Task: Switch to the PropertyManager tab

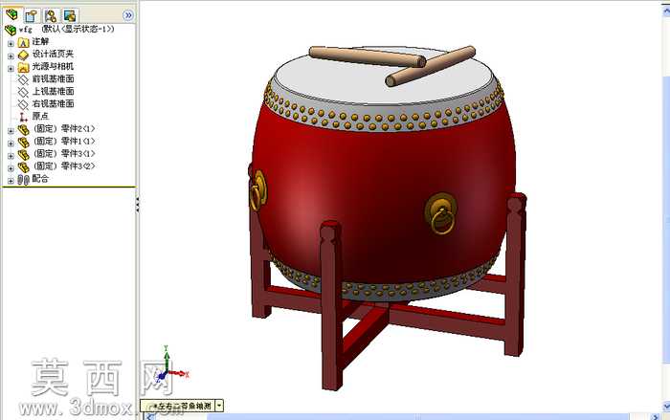Action: (32, 16)
